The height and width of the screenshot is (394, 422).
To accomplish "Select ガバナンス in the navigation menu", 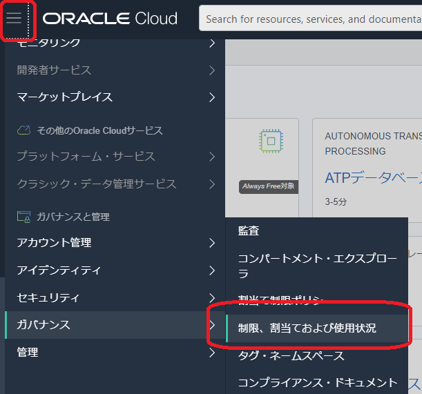I will pos(44,325).
